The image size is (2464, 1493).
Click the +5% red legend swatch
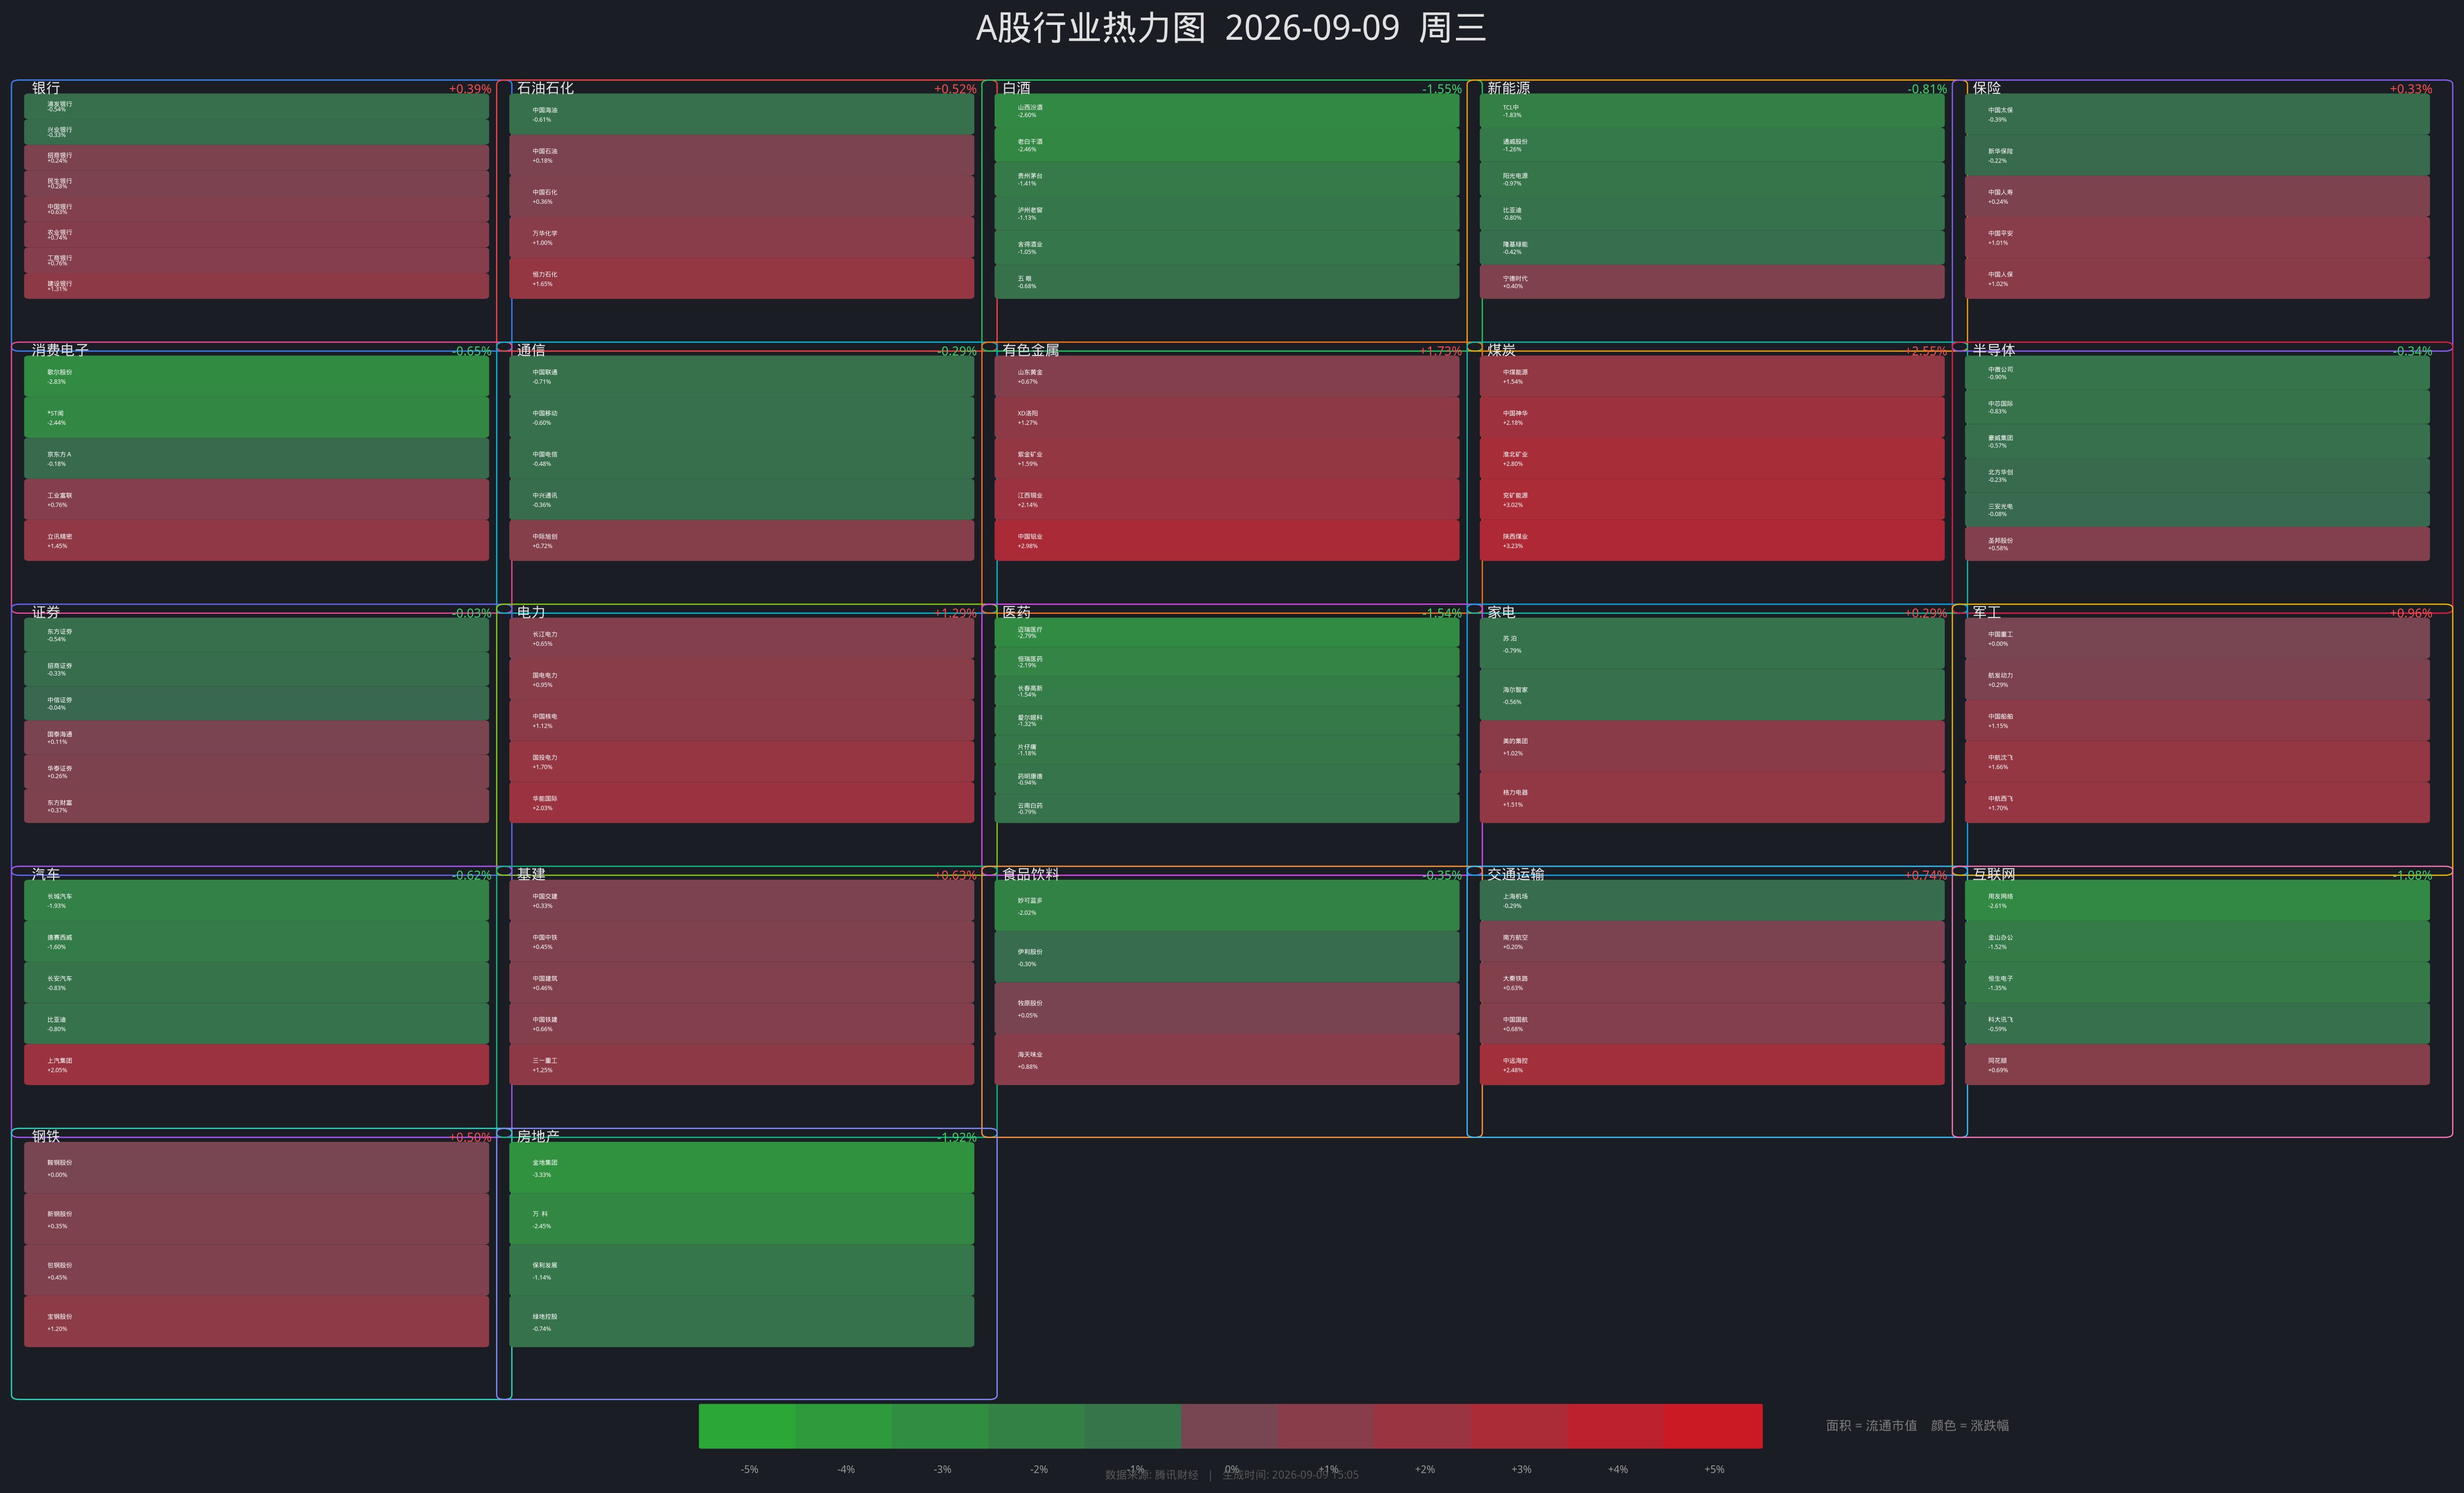click(x=1713, y=1426)
